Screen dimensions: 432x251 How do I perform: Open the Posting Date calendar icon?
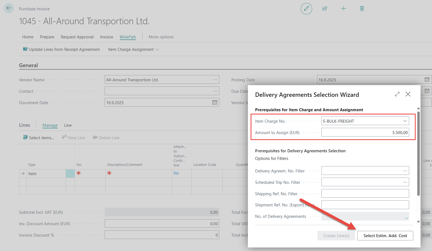(427, 80)
